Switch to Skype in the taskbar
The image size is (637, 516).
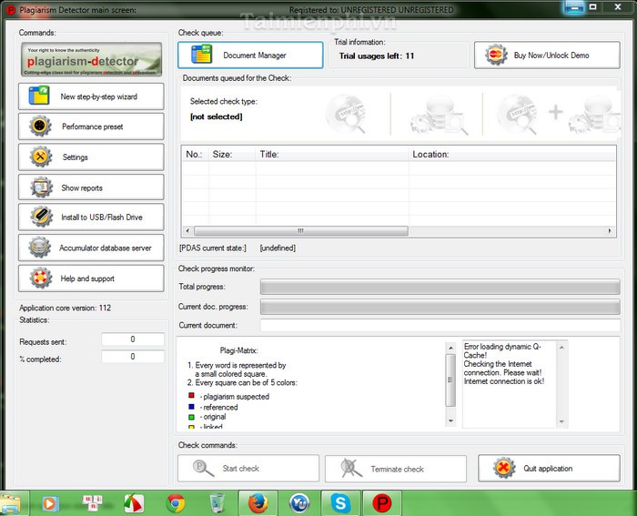(x=340, y=502)
